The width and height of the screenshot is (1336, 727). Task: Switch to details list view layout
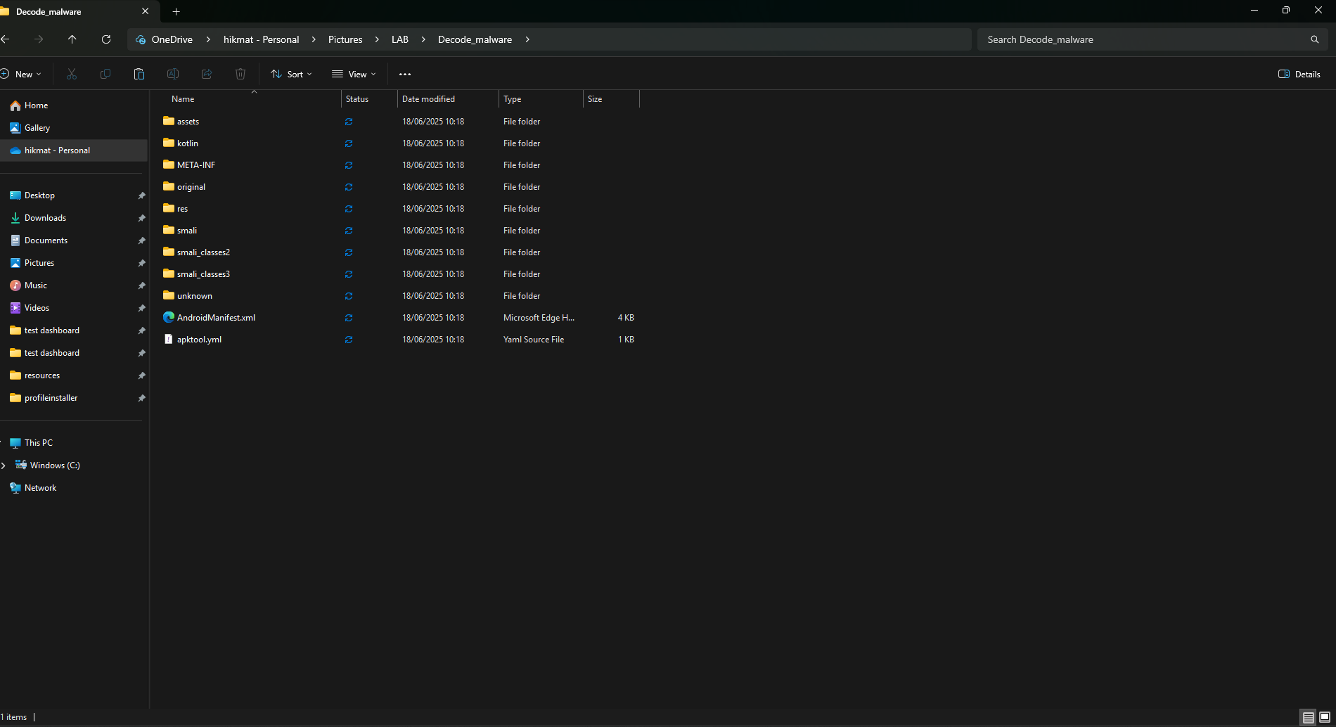click(1308, 717)
